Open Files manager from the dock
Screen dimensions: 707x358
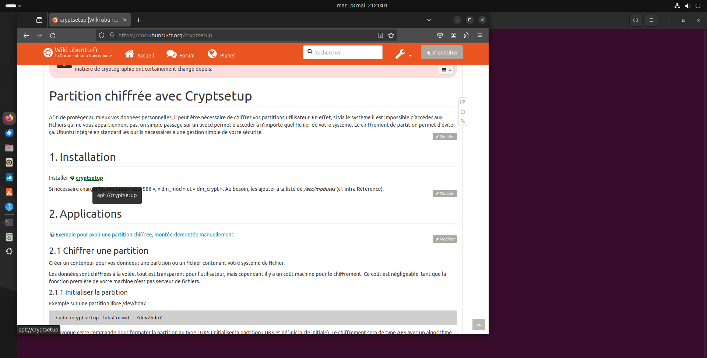point(9,148)
